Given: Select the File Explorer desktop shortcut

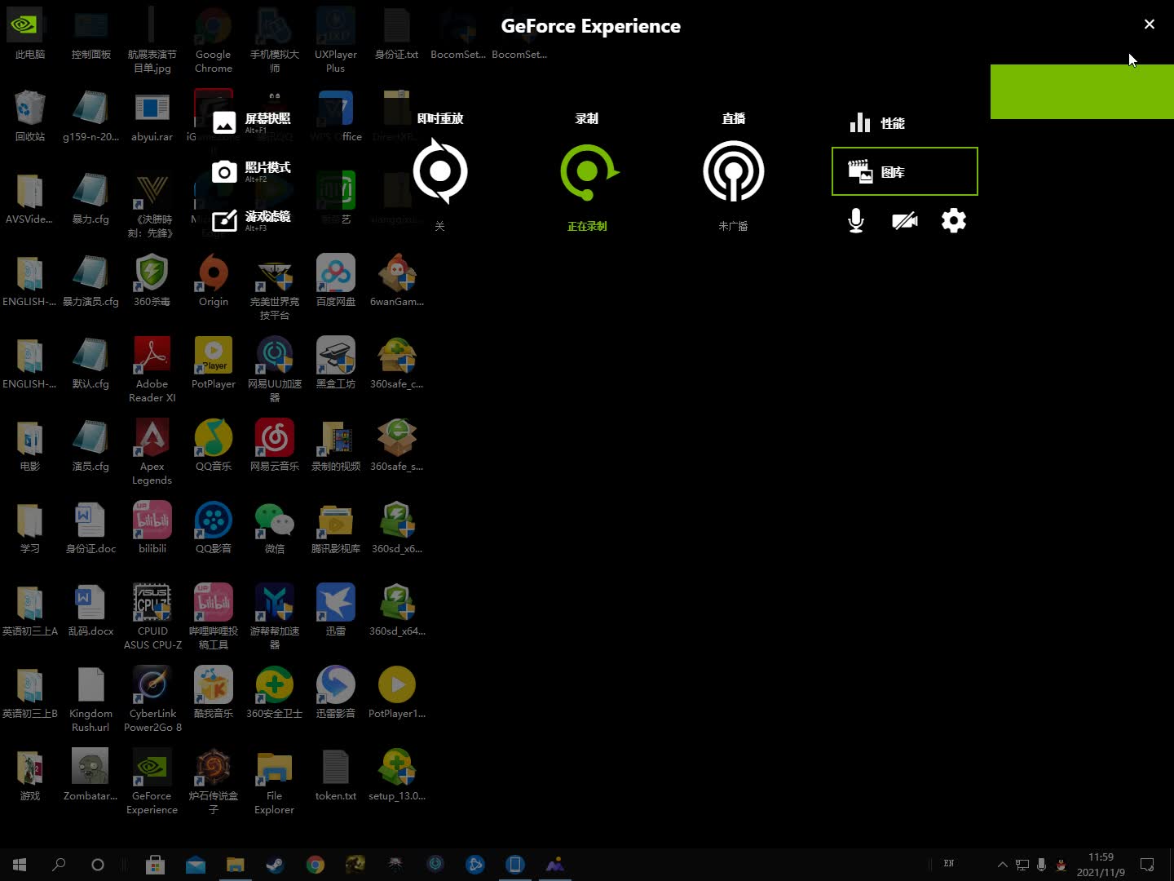Looking at the screenshot, I should [x=275, y=781].
